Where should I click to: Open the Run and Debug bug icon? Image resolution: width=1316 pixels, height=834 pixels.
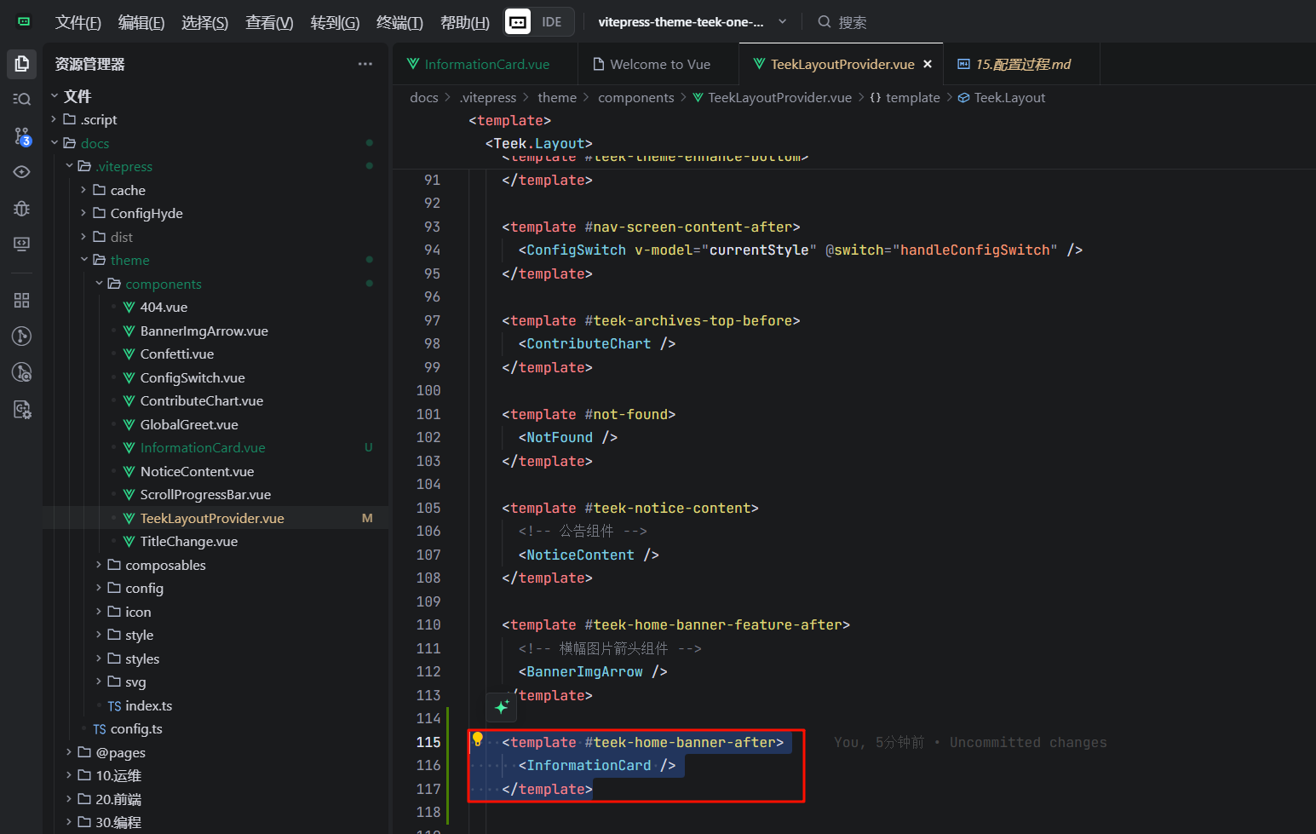[x=22, y=208]
